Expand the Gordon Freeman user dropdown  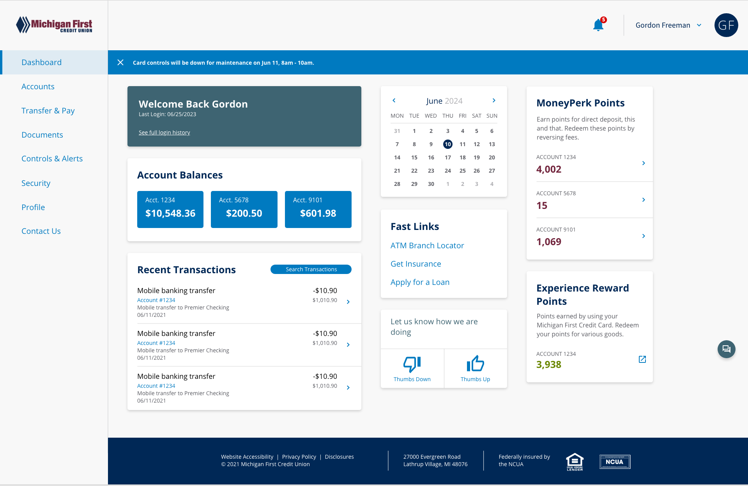(x=699, y=25)
